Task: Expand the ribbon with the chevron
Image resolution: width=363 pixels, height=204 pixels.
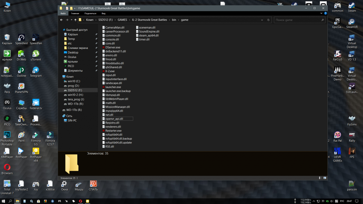Action: (x=321, y=13)
